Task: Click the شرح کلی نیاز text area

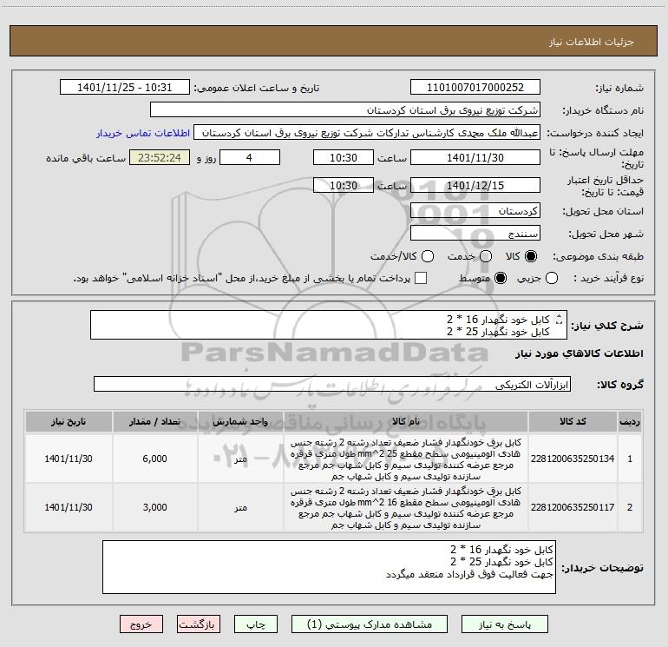Action: click(329, 325)
